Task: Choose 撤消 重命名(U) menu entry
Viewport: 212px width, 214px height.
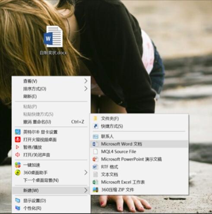Action: pos(51,122)
